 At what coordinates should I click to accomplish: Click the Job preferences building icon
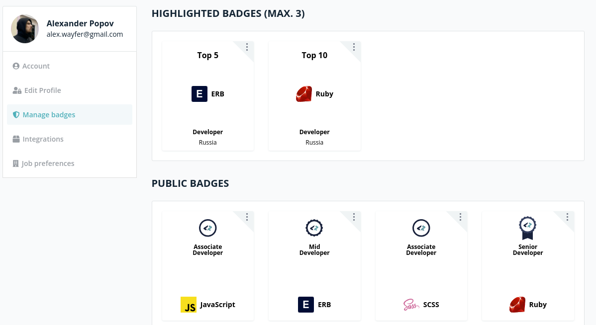15,163
